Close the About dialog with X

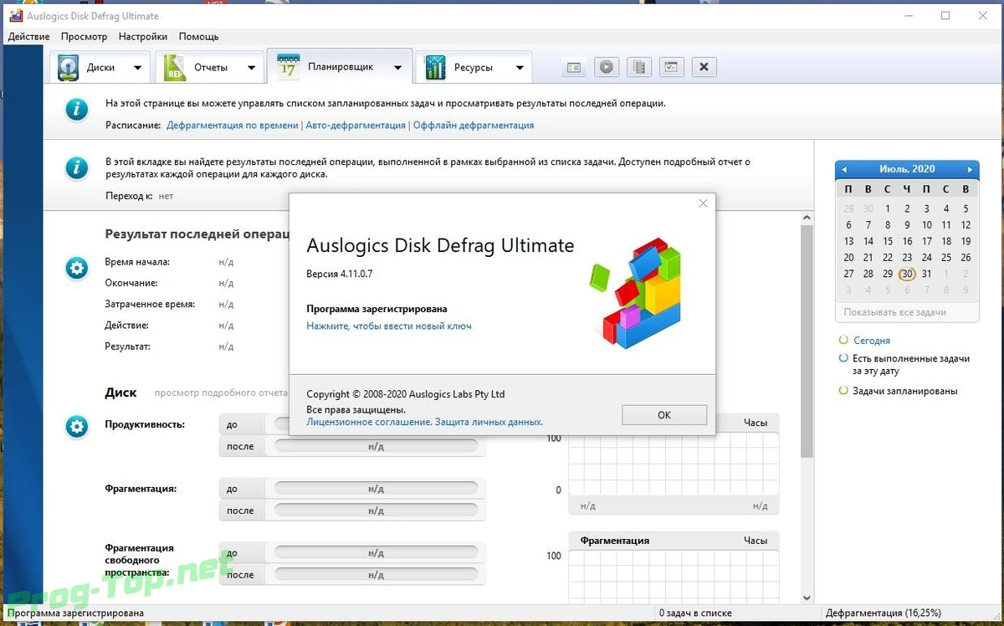[x=703, y=203]
